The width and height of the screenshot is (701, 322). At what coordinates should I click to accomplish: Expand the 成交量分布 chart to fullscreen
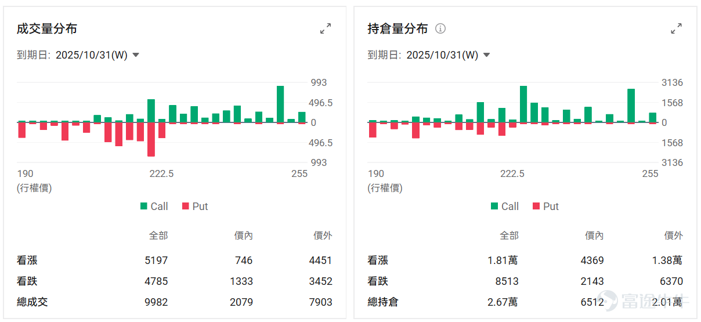point(326,28)
